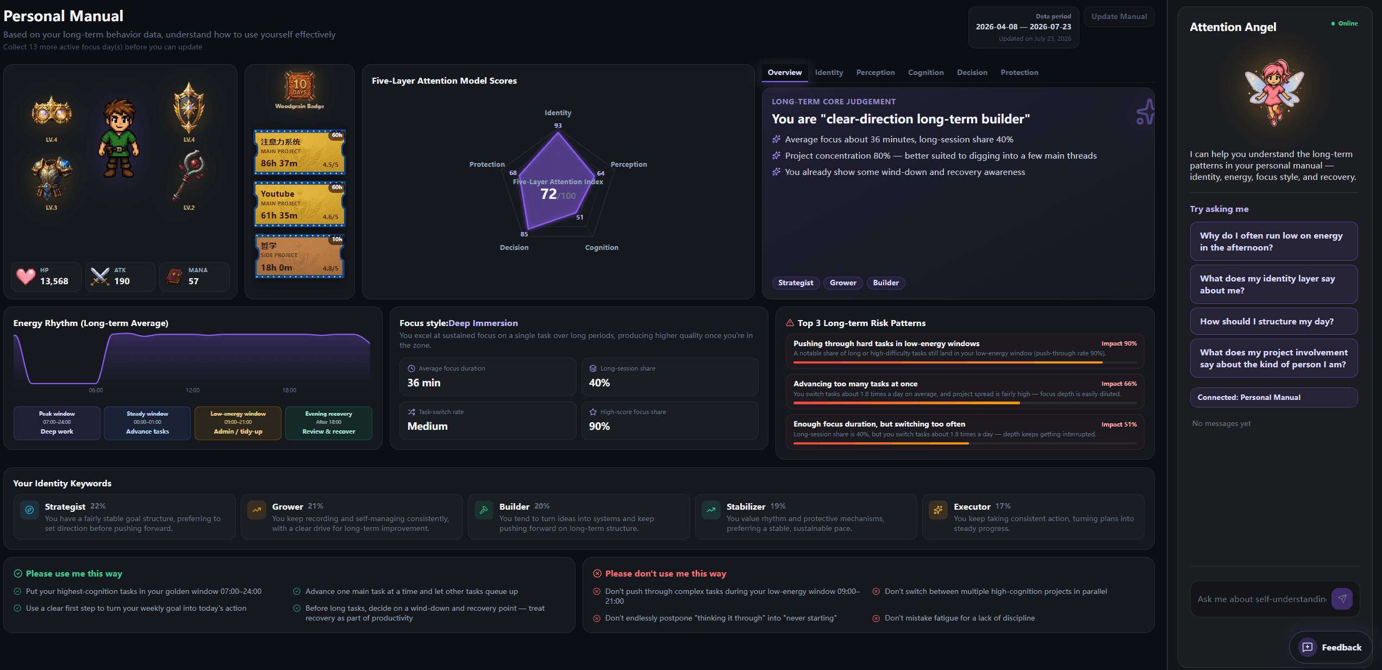
Task: Click the Impact 51% risk progress bar
Action: pos(965,443)
